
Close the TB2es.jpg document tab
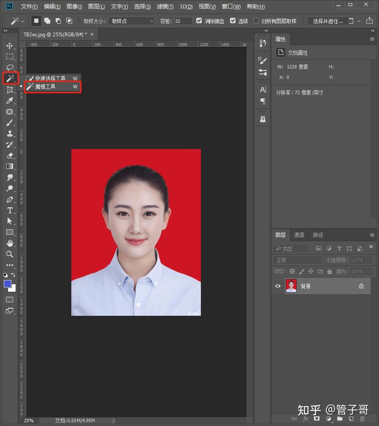tap(92, 34)
